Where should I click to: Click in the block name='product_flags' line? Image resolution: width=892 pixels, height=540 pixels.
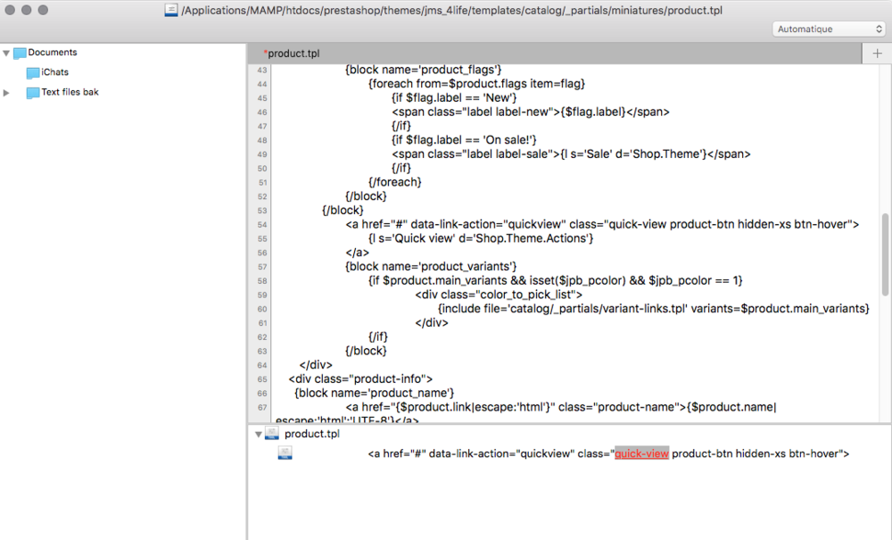tap(423, 70)
